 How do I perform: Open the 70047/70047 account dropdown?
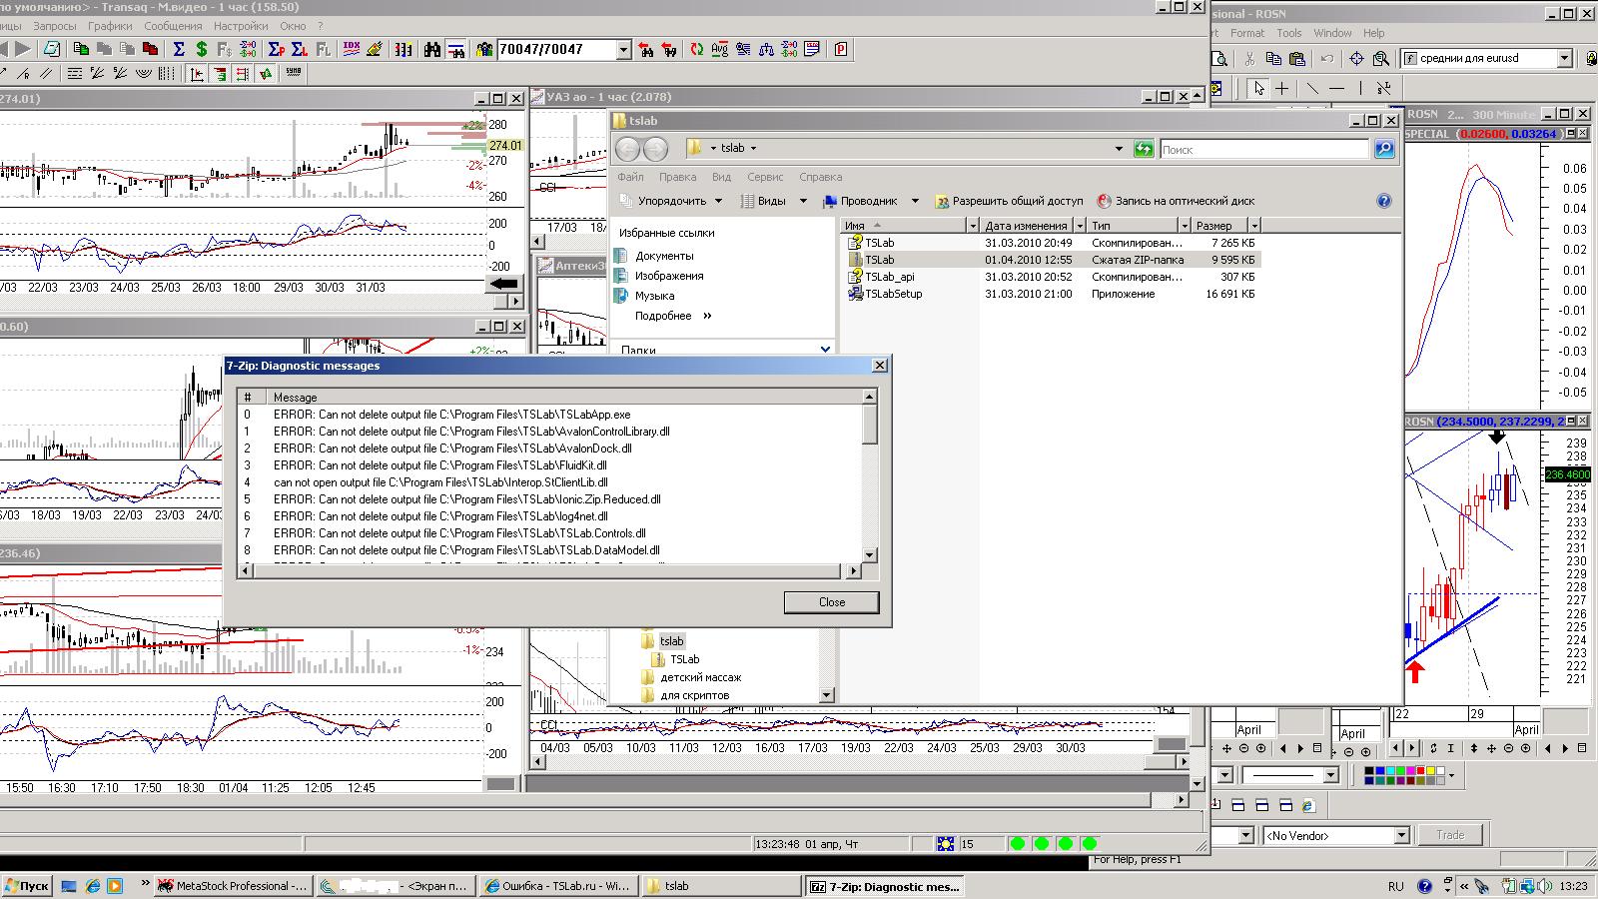(623, 49)
